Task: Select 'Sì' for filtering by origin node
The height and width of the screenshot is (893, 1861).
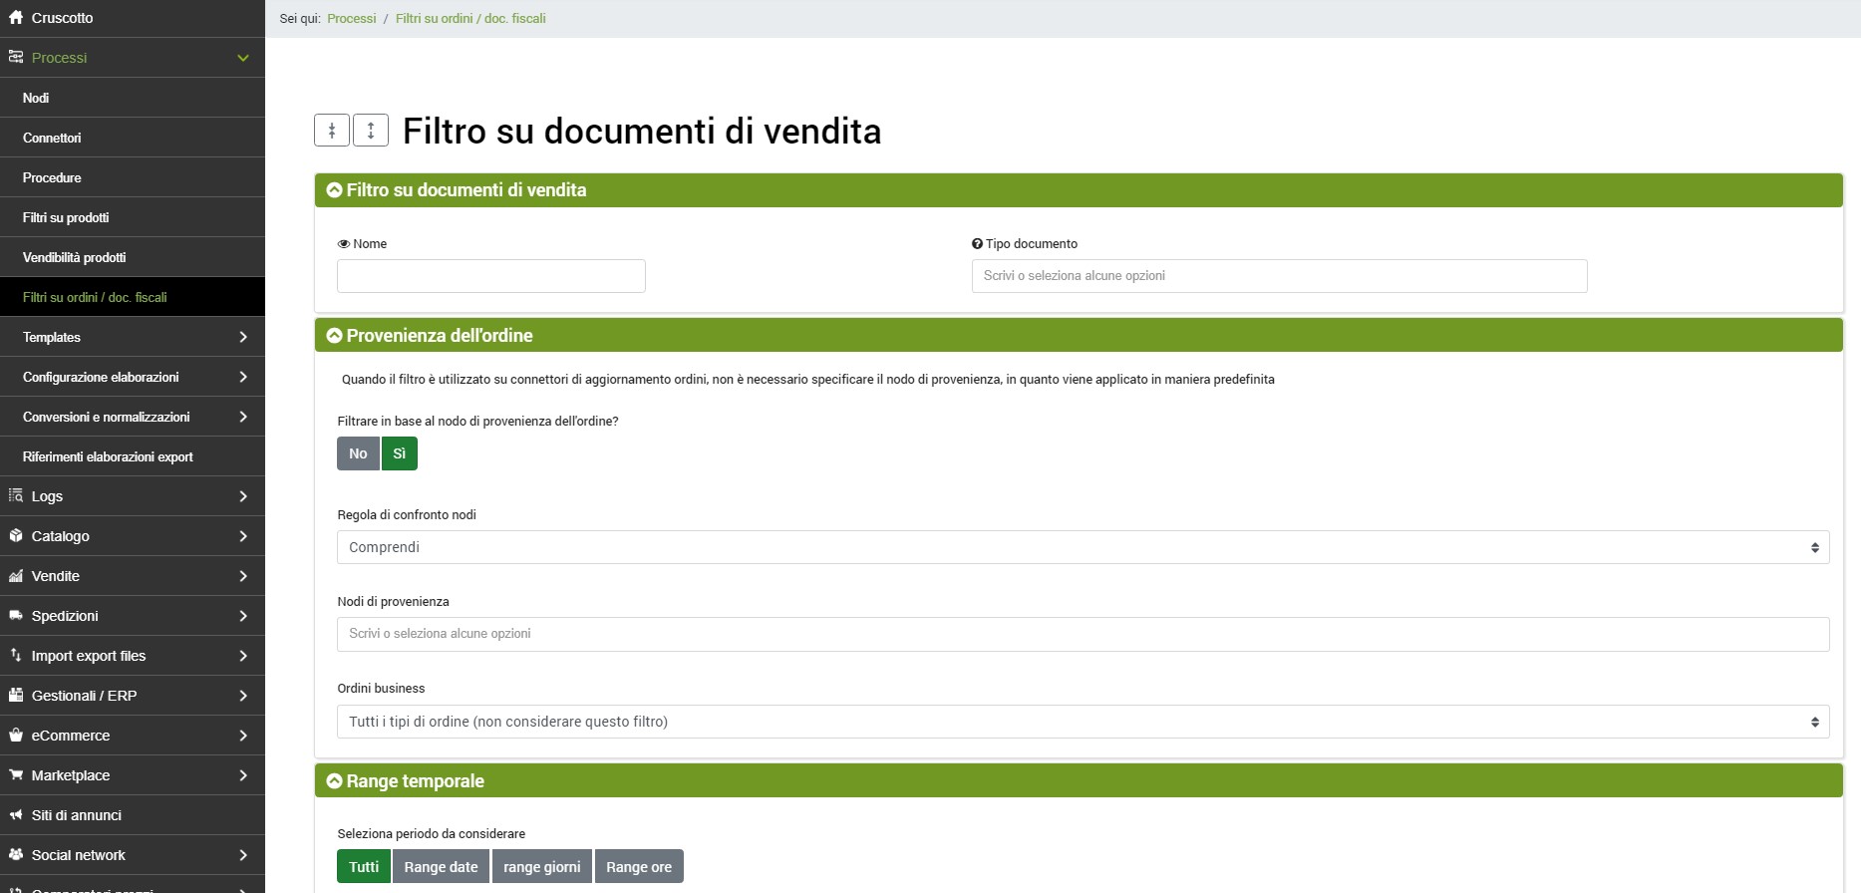Action: point(399,453)
